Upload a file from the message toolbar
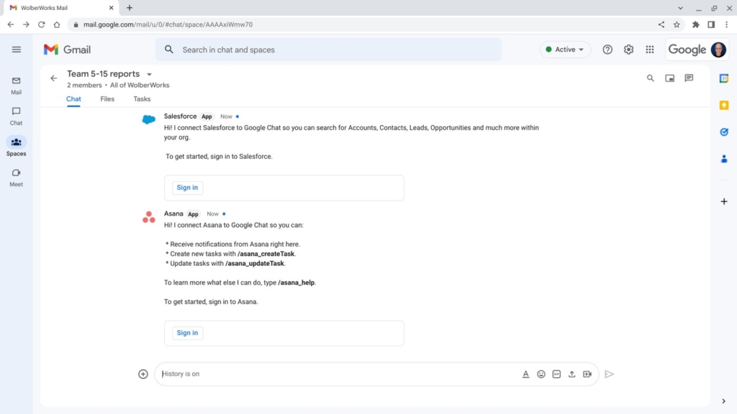Image resolution: width=737 pixels, height=414 pixels. click(571, 374)
